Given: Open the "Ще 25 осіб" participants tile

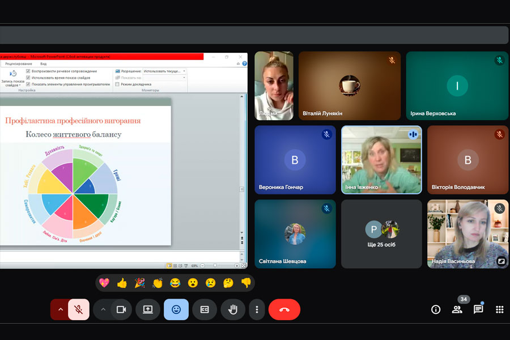Looking at the screenshot, I should (381, 234).
